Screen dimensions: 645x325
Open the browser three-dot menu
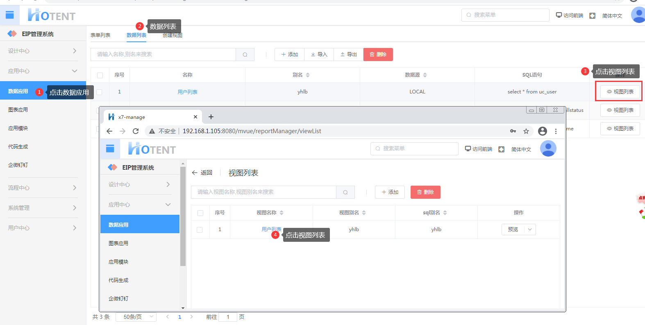pos(556,131)
